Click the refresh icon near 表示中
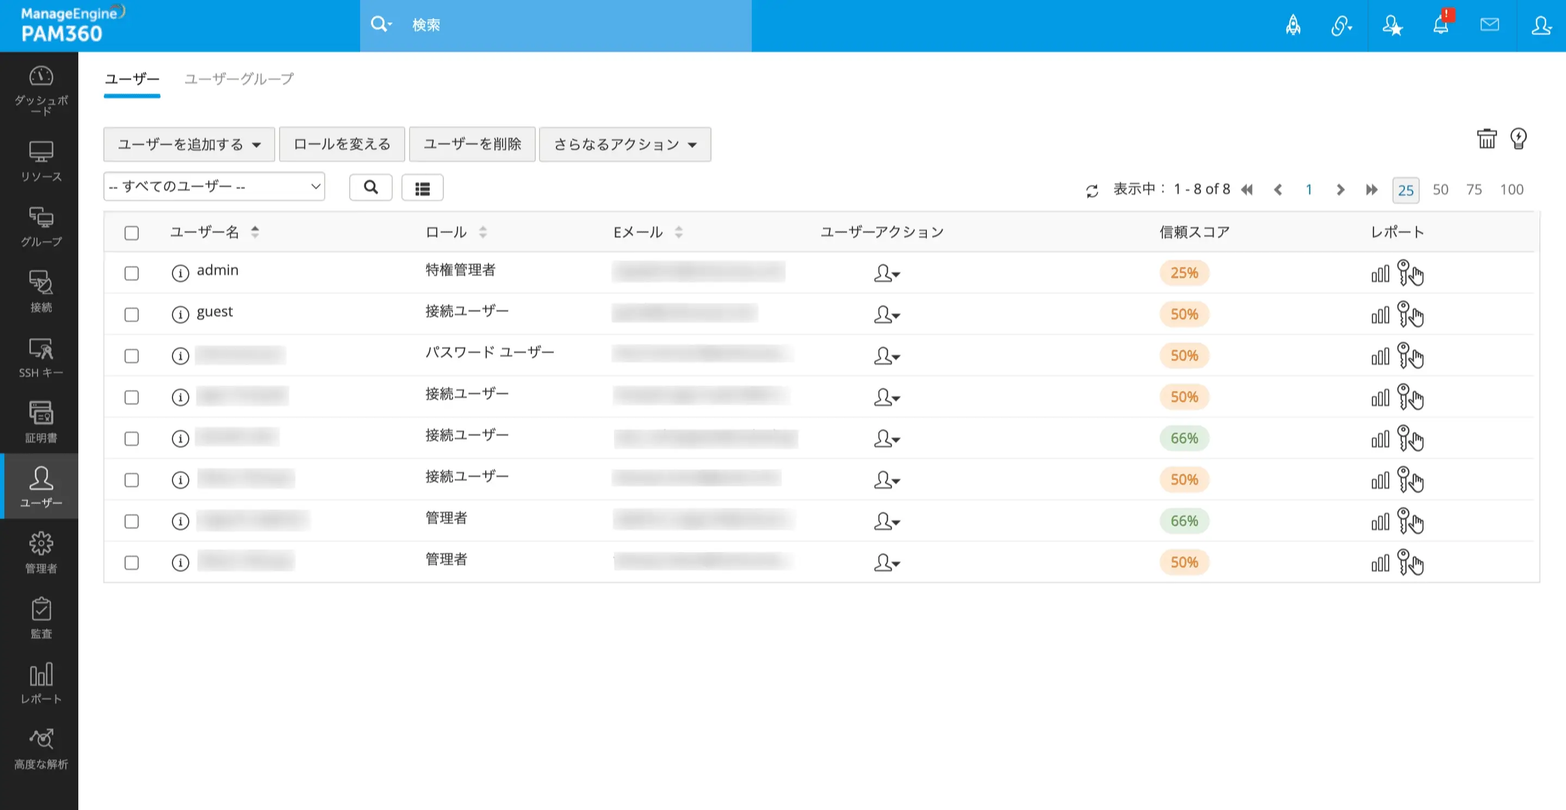Image resolution: width=1566 pixels, height=810 pixels. [x=1092, y=191]
